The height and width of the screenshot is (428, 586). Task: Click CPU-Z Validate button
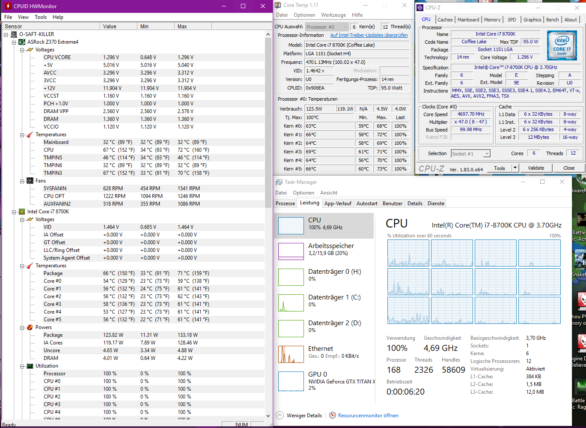click(x=536, y=168)
